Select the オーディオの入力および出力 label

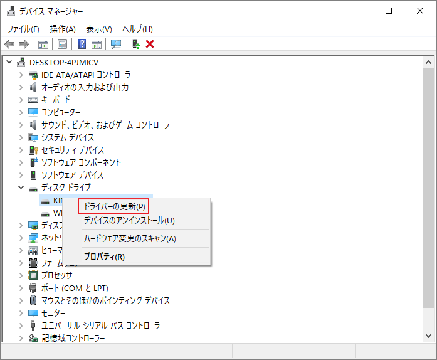[85, 87]
